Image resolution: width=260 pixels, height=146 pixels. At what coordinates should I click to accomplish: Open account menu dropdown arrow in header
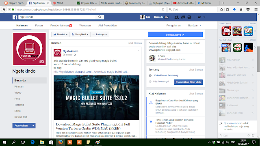click(204, 17)
